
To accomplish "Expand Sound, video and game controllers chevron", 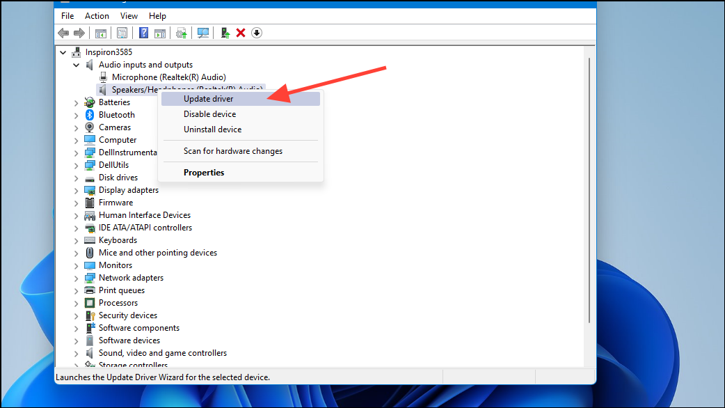I will click(x=77, y=354).
